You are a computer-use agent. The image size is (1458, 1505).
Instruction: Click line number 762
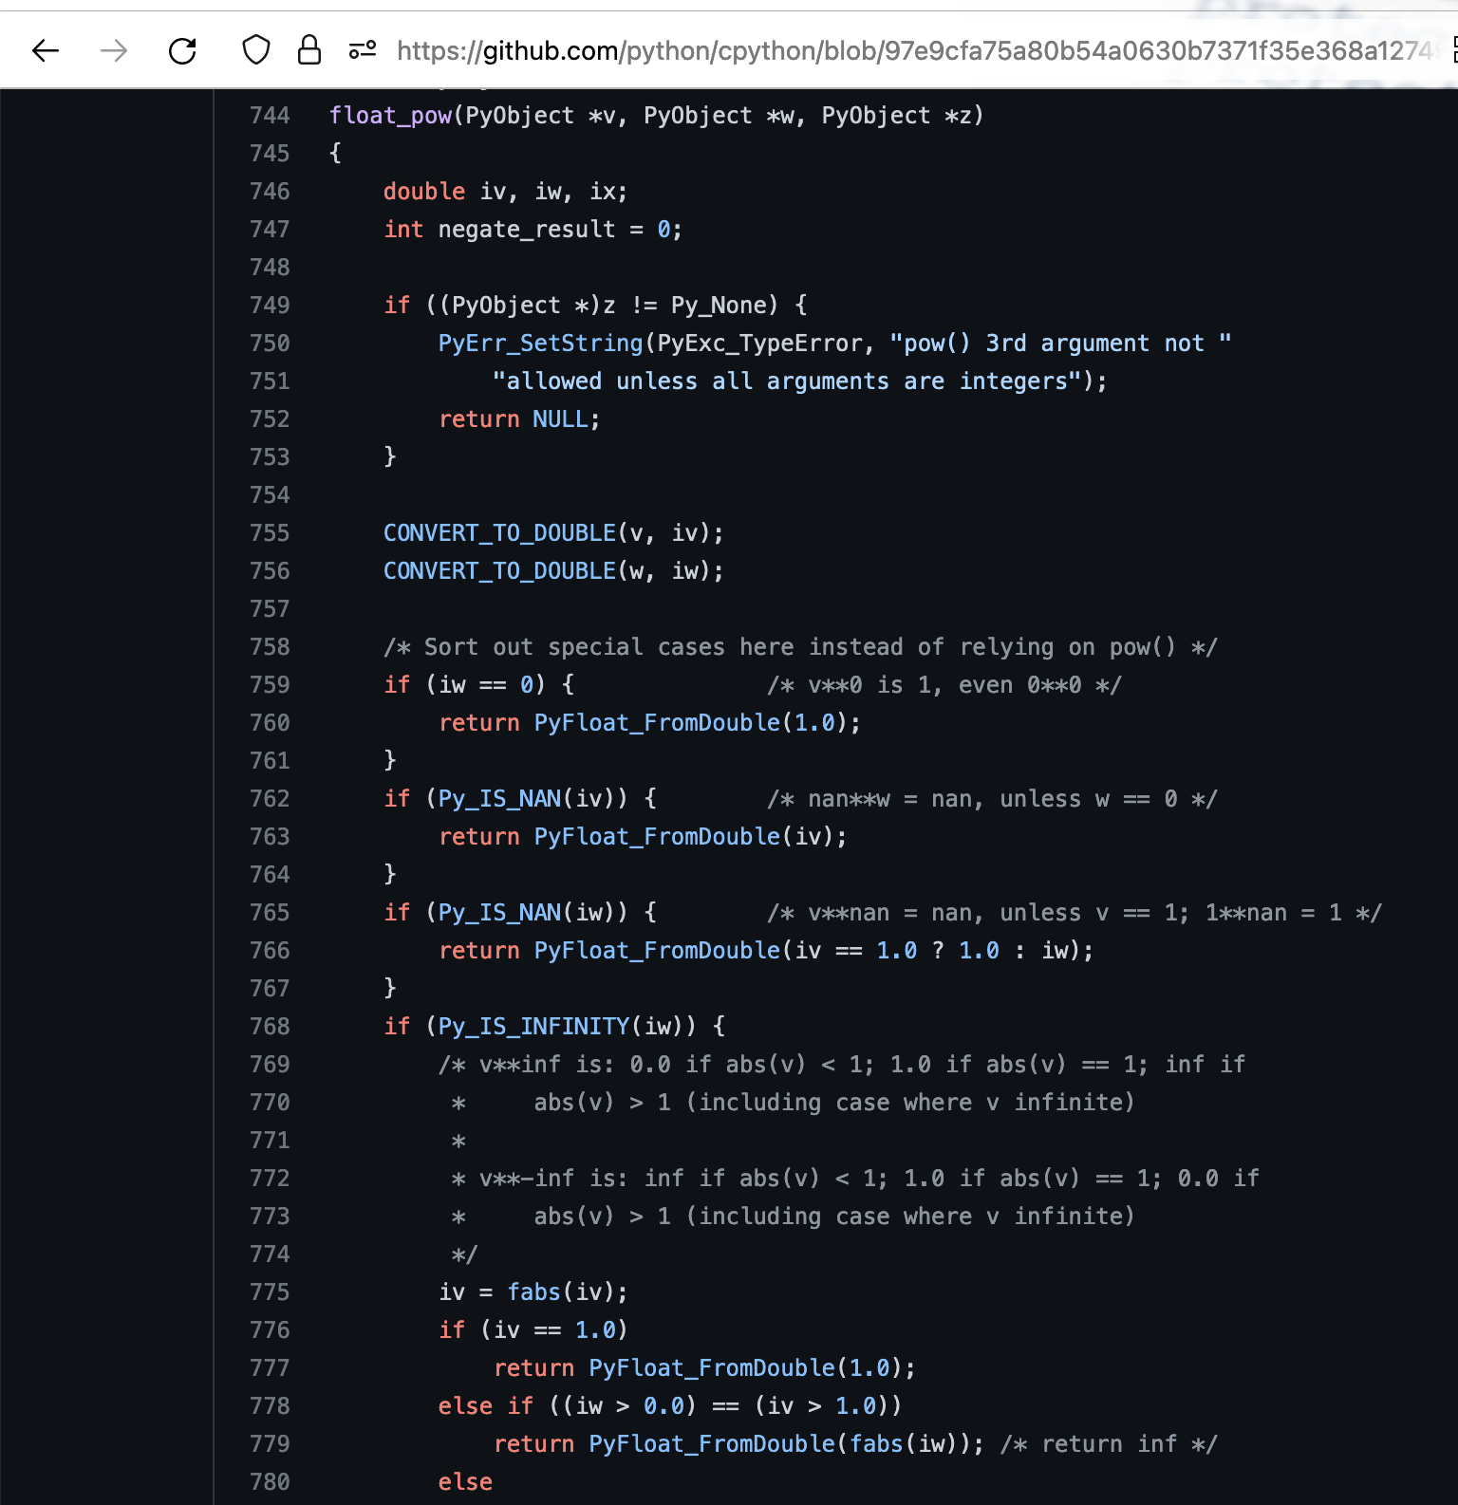(x=270, y=799)
